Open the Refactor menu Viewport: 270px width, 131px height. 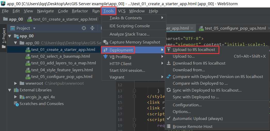click(80, 11)
